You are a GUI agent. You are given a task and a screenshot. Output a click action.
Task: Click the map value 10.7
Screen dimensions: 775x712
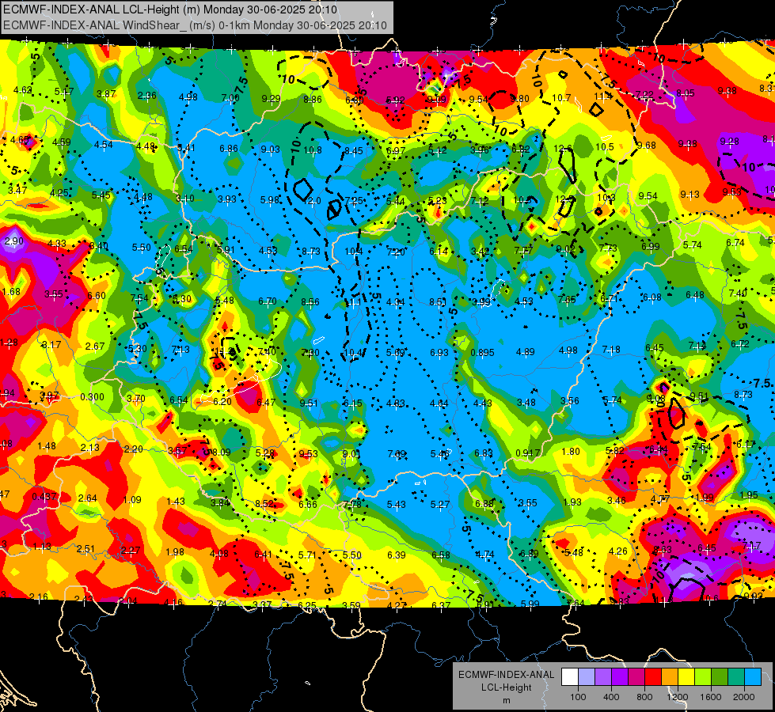point(561,98)
